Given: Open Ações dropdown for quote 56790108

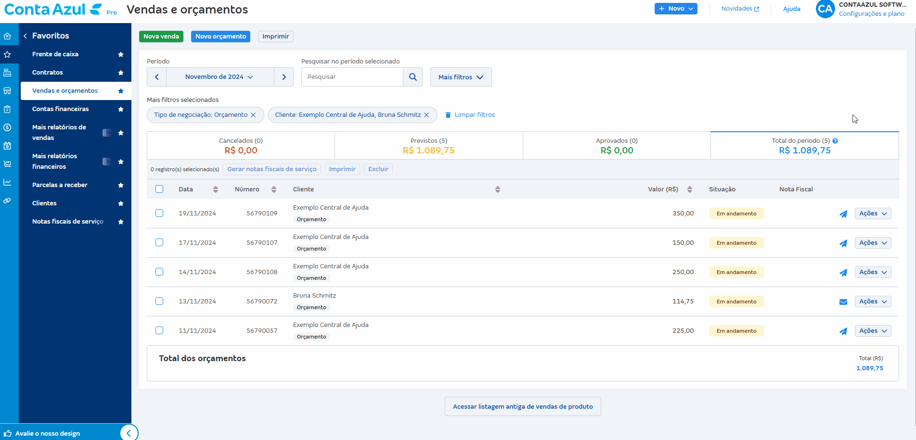Looking at the screenshot, I should [872, 272].
